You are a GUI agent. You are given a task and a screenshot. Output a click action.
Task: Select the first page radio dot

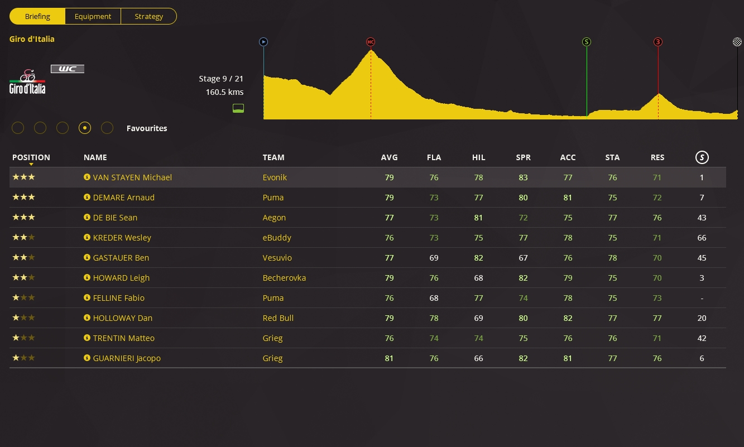[x=18, y=128]
